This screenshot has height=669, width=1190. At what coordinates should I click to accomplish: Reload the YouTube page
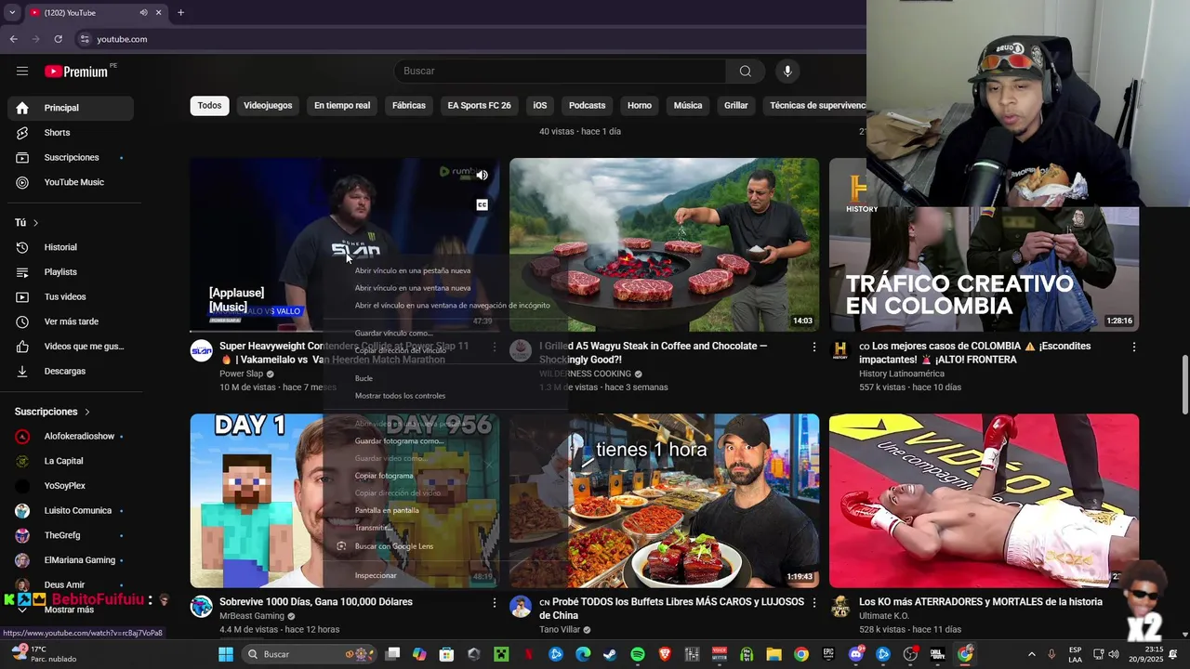pyautogui.click(x=58, y=39)
